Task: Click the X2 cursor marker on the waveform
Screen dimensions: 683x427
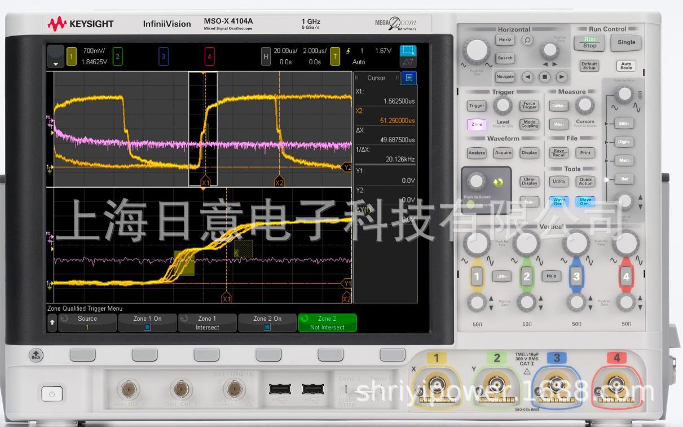Action: [279, 182]
